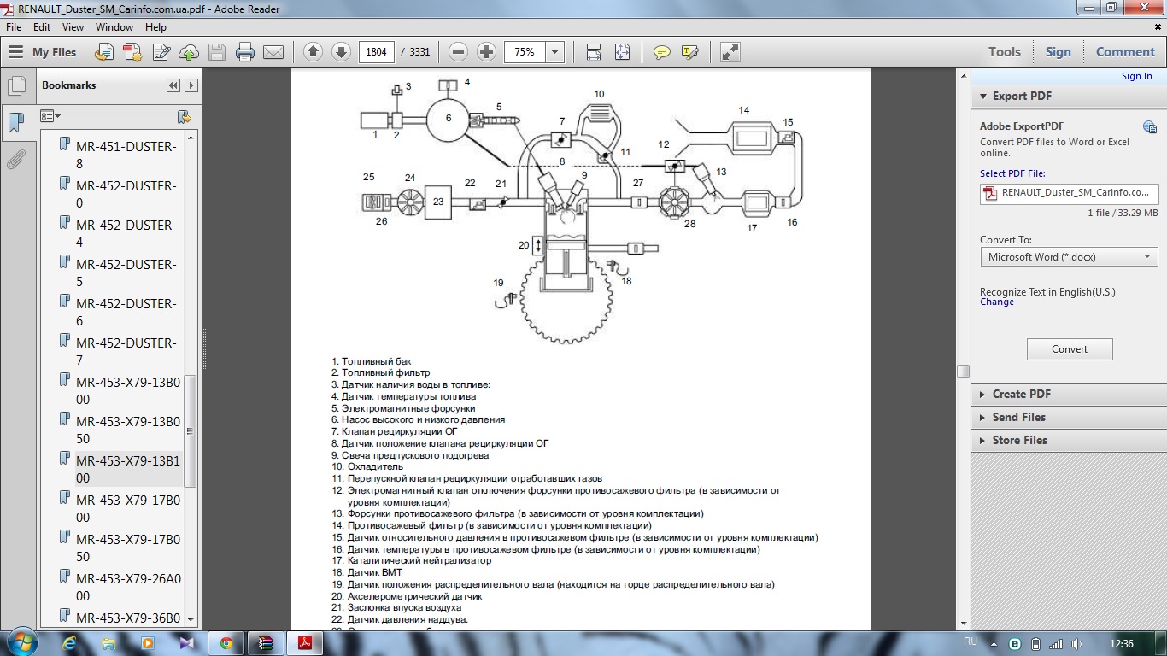Open the Sign pane
This screenshot has width=1167, height=656.
1058,52
